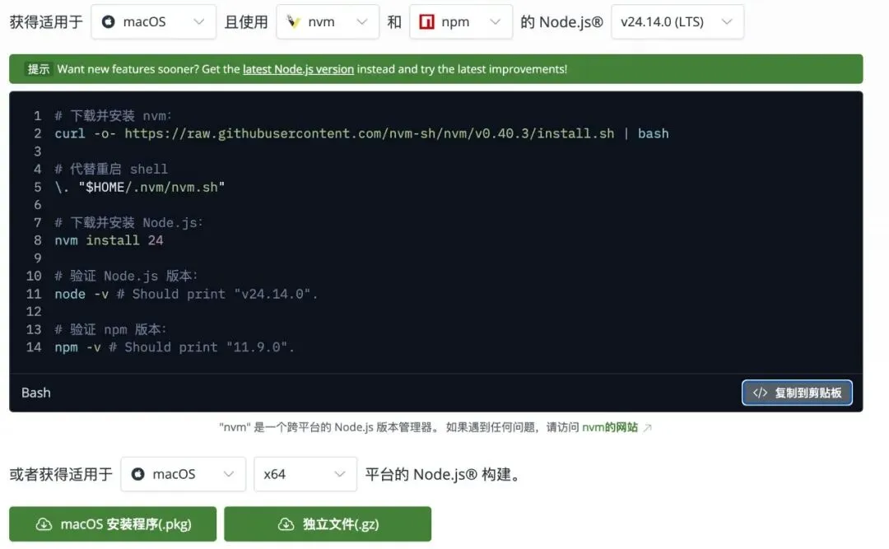Click the nvm logo icon
889x549 pixels.
coord(293,21)
